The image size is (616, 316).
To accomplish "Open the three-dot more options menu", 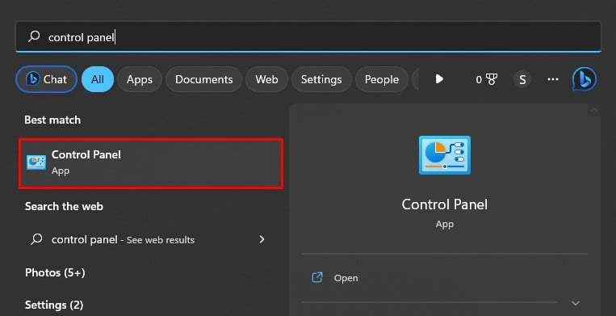I will (553, 79).
